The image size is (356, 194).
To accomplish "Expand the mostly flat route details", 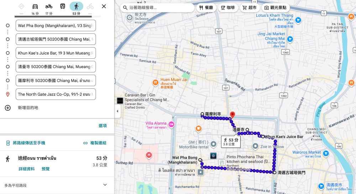I will pos(105,185).
